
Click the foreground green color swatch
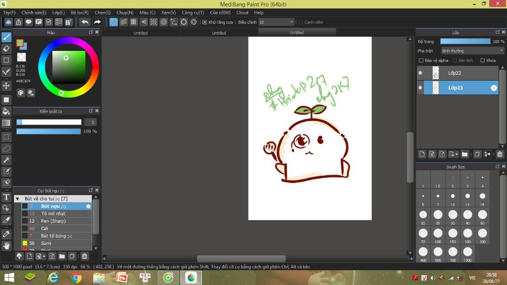click(x=20, y=43)
